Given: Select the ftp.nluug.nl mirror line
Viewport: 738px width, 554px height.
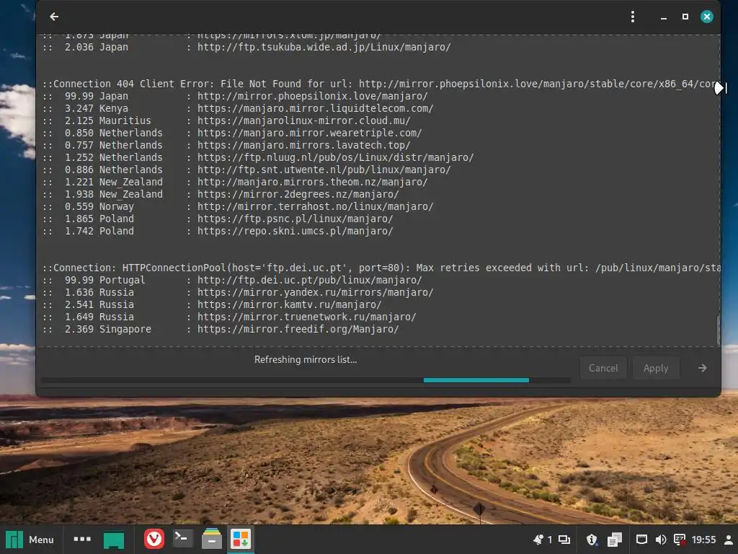Looking at the screenshot, I should coord(259,157).
